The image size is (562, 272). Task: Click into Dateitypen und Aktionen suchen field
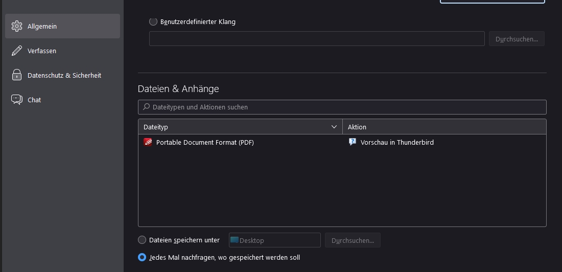[347, 107]
